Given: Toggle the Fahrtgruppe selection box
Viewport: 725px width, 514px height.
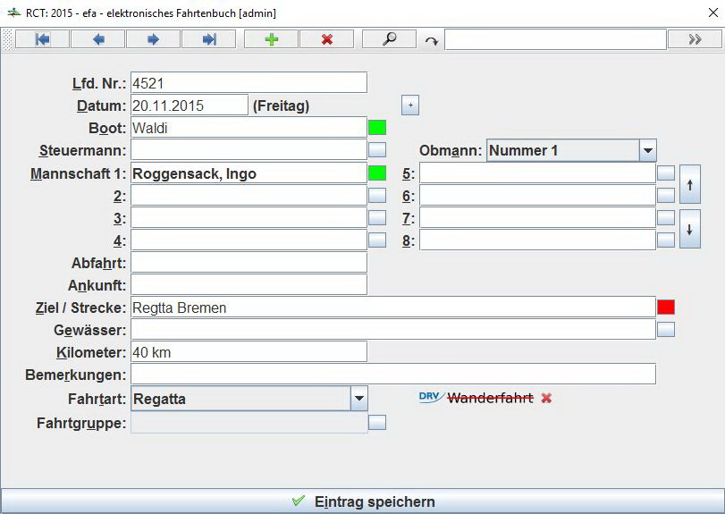Looking at the screenshot, I should (377, 423).
